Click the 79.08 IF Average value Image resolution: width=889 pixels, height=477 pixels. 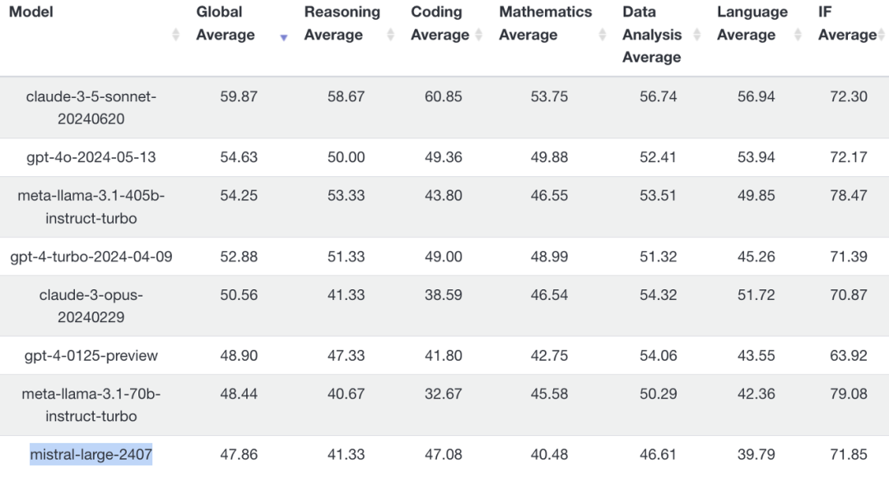tap(848, 394)
